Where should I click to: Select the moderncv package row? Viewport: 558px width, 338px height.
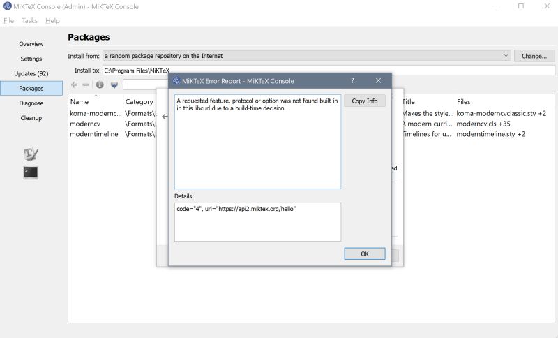coord(85,124)
